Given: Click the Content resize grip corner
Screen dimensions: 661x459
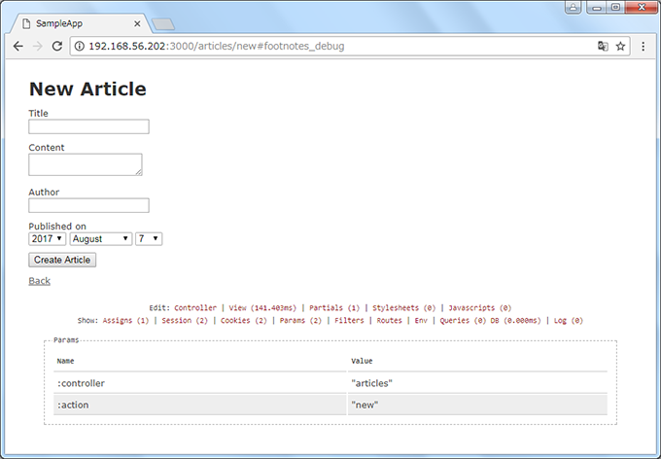Looking at the screenshot, I should pyautogui.click(x=139, y=172).
